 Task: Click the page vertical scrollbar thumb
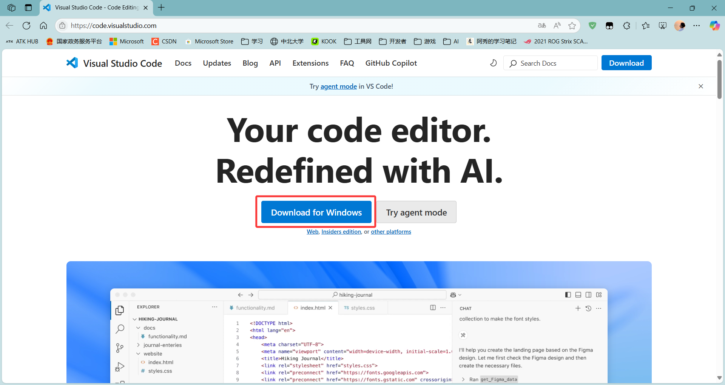click(x=719, y=79)
